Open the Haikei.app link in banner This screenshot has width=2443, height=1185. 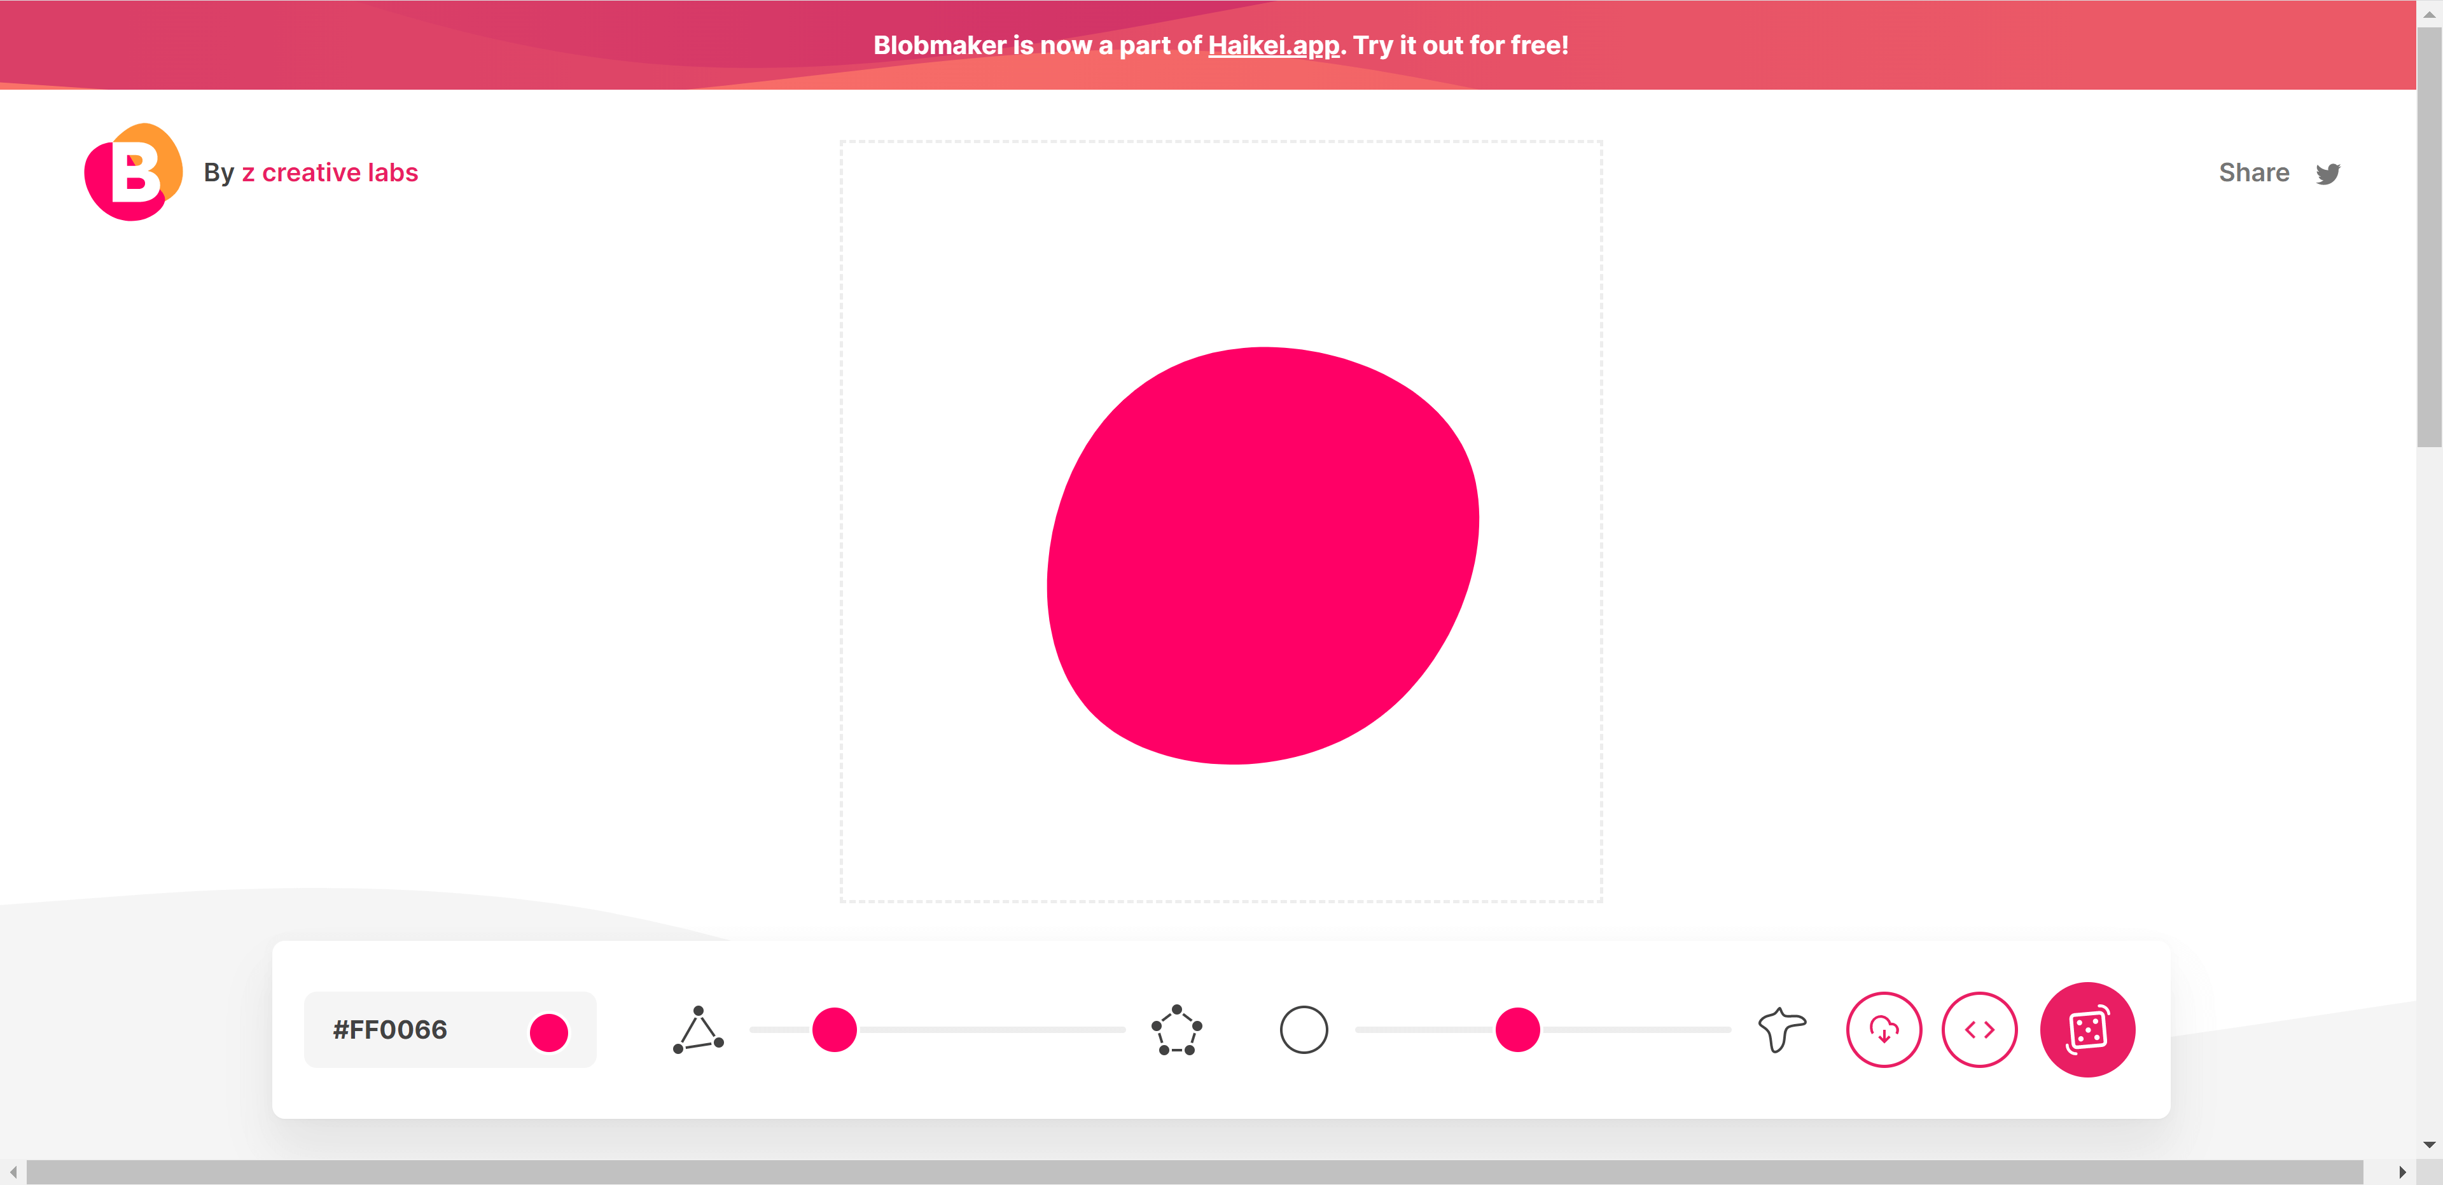click(1272, 46)
